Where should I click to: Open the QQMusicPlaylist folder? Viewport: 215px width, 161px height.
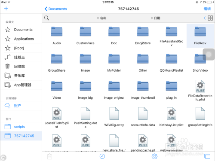pos(172,63)
